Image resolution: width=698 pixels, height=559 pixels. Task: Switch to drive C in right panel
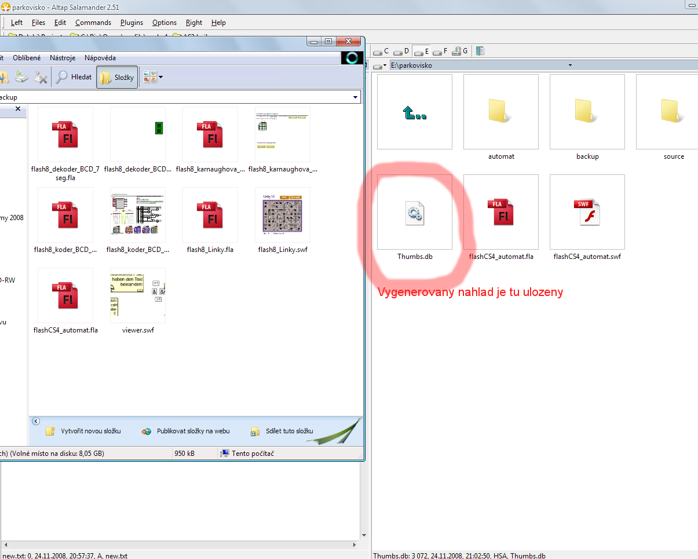pos(381,52)
